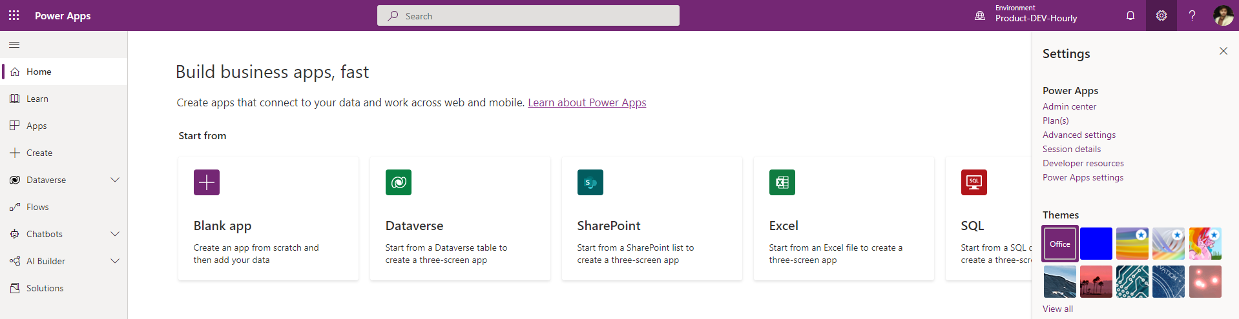1239x319 pixels.
Task: Select the solid blue theme swatch
Action: 1096,244
